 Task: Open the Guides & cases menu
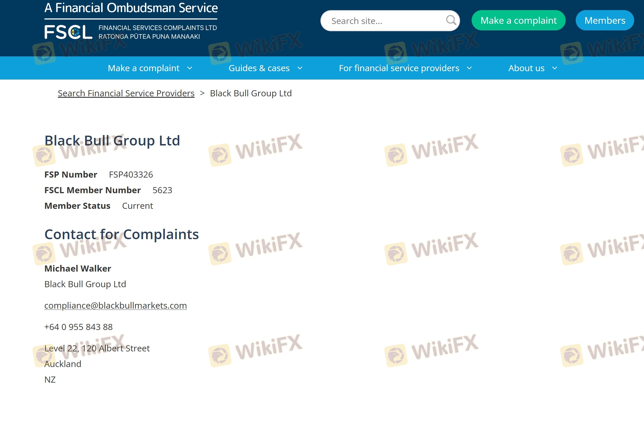click(x=259, y=68)
